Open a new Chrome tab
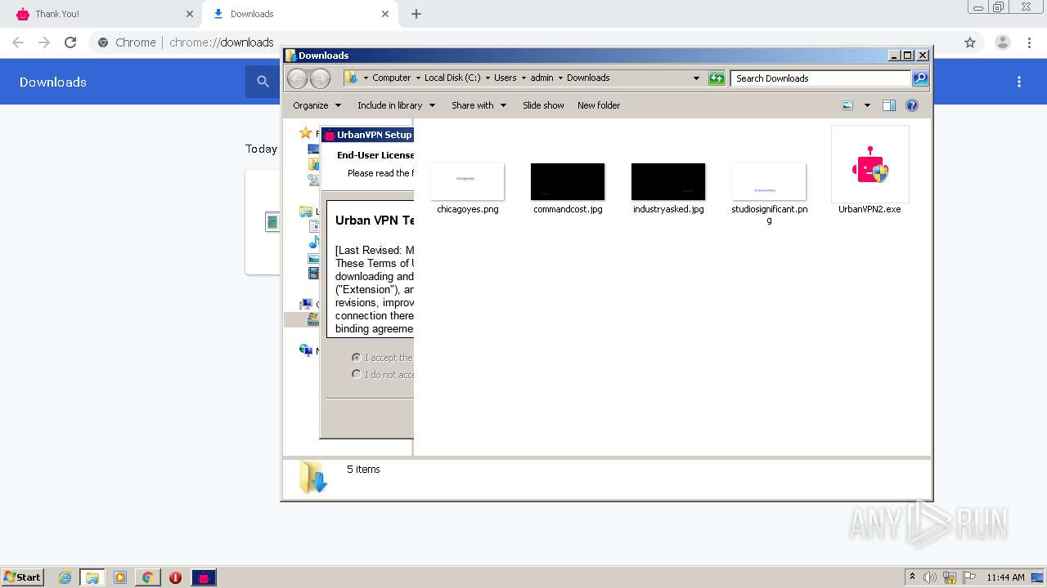This screenshot has height=588, width=1047. (416, 14)
